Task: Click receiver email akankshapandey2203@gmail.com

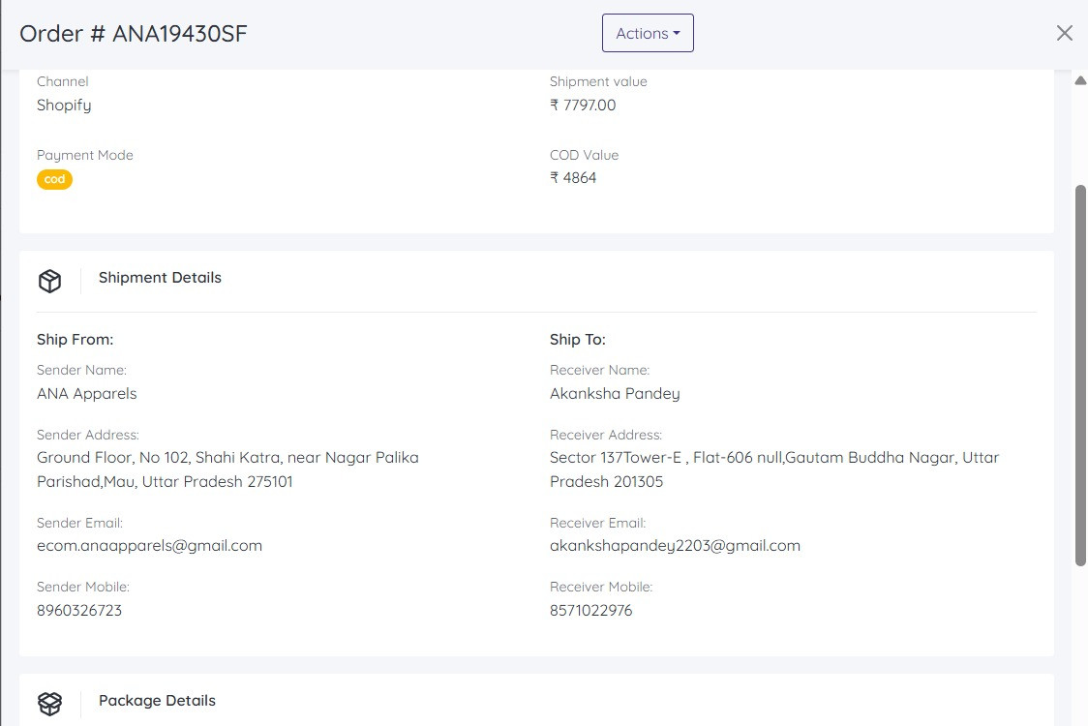Action: 675,546
